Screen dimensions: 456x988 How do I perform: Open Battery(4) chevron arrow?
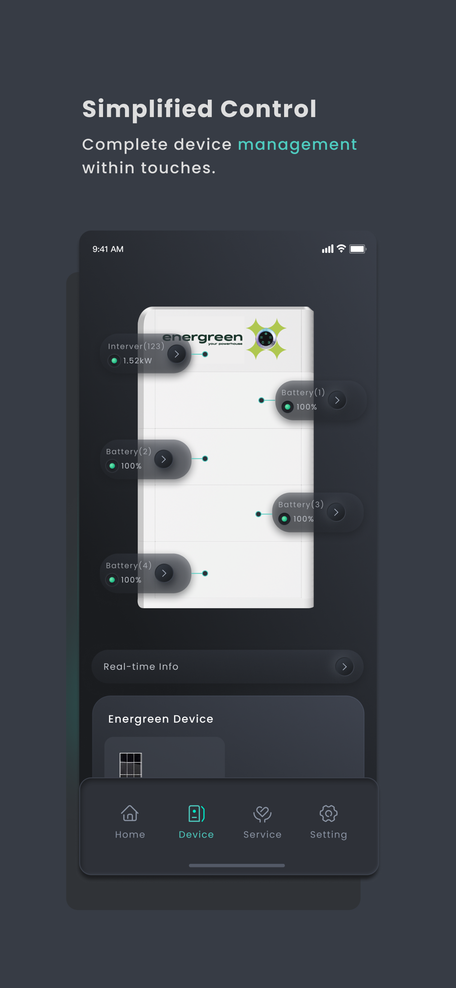pos(164,573)
